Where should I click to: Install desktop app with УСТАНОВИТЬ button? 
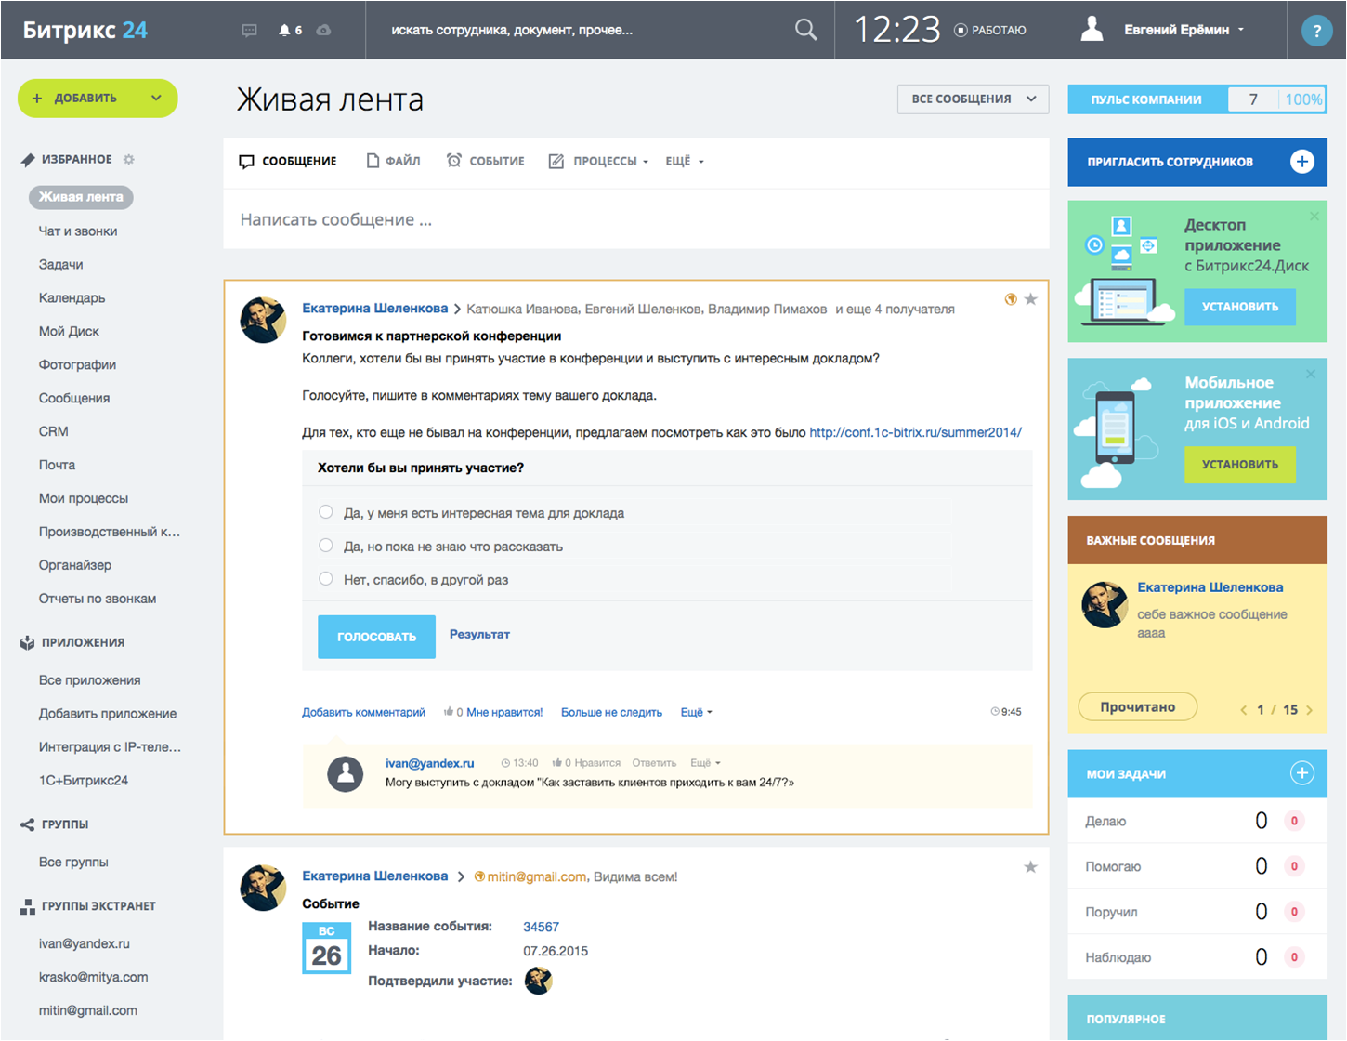coord(1240,307)
